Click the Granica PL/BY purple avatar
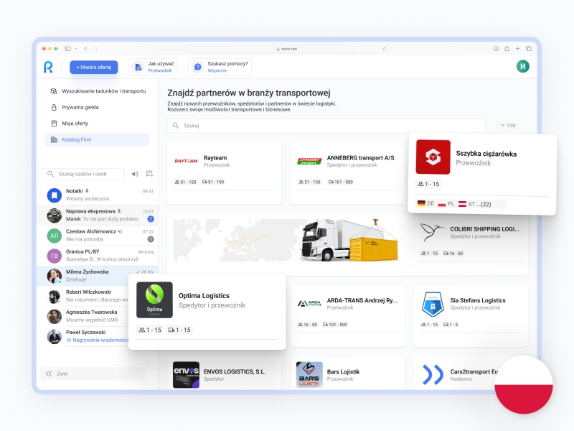Viewport: 574px width, 431px height. [x=55, y=256]
